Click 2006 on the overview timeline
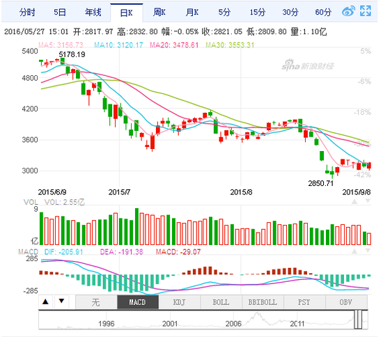The image size is (383, 337). [x=233, y=324]
